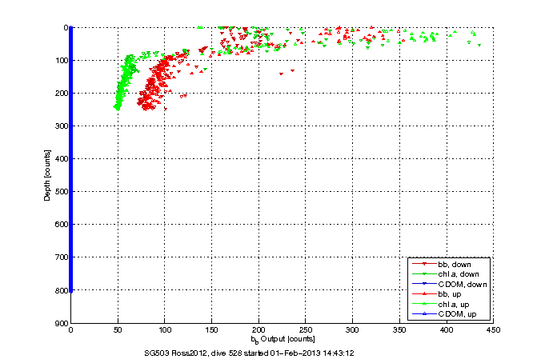Click the y-axis tick label 800
The height and width of the screenshot is (363, 545).
click(62, 290)
